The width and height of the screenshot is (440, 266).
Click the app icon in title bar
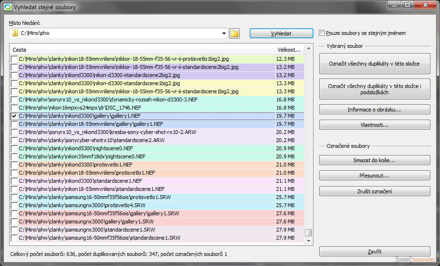point(8,7)
